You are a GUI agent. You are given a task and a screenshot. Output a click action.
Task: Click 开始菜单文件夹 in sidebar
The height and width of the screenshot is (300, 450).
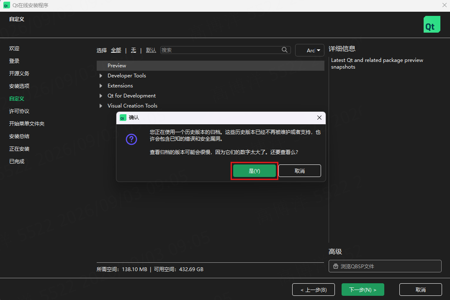[27, 123]
